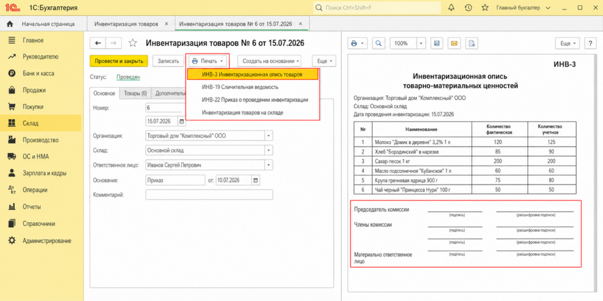Switch to the Основное tab
603x301 pixels.
pyautogui.click(x=104, y=93)
